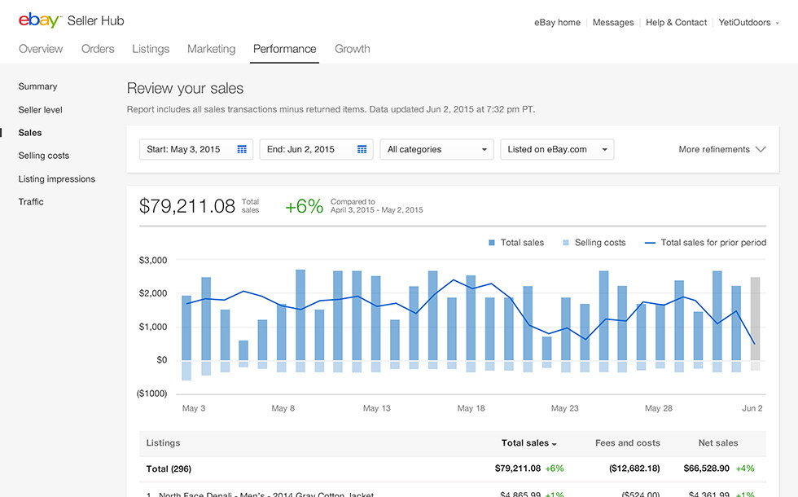
Task: Switch to the Marketing tab
Action: [211, 49]
